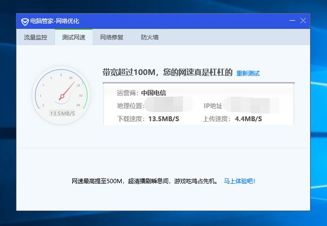Click the 带宽超过100M result headline

click(167, 72)
